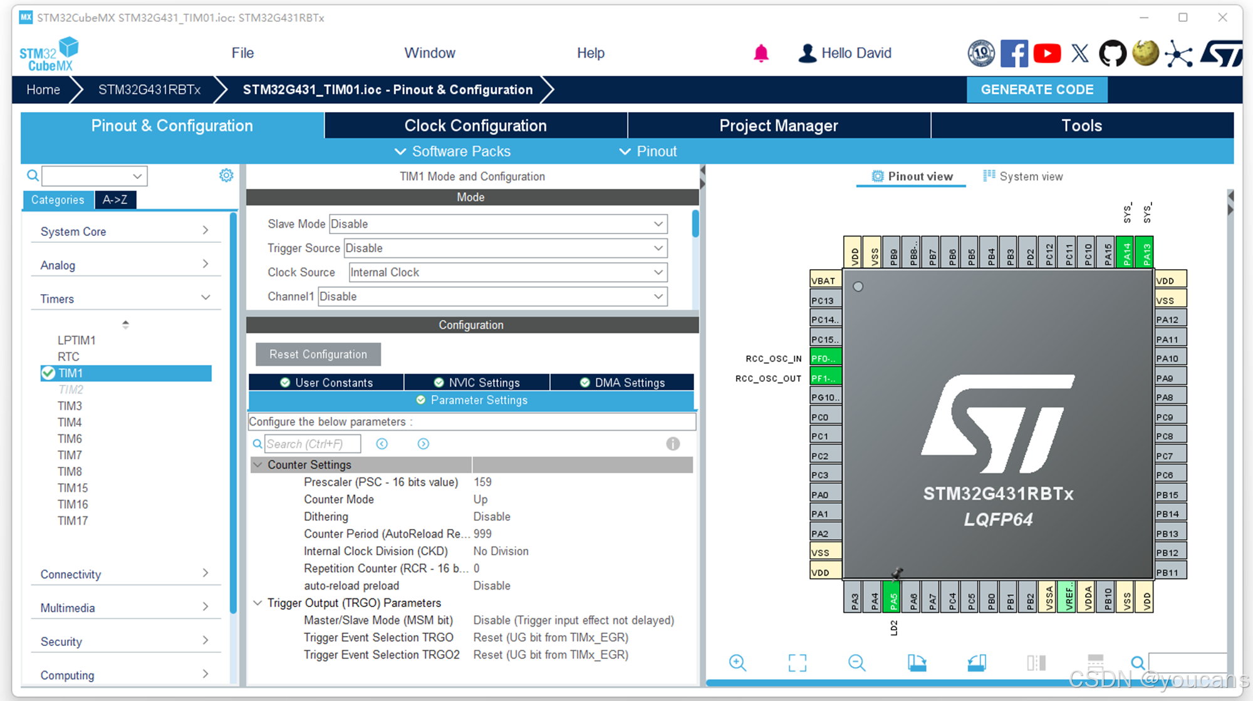Image resolution: width=1253 pixels, height=701 pixels.
Task: Open the DMA Settings tab
Action: click(622, 382)
